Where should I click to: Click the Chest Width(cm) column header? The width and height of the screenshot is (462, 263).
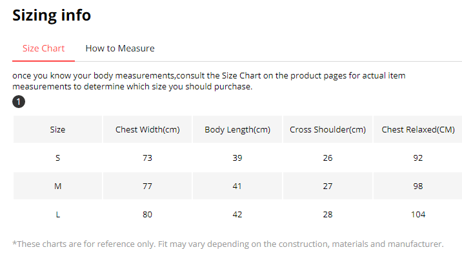(147, 130)
